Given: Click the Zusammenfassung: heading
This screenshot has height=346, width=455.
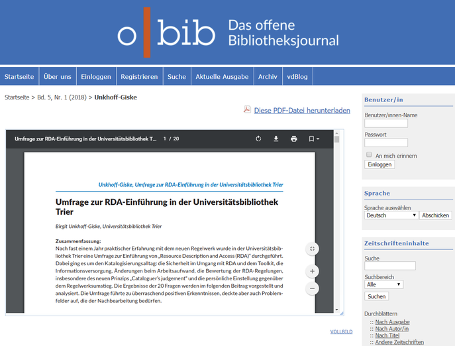Looking at the screenshot, I should click(x=78, y=241).
